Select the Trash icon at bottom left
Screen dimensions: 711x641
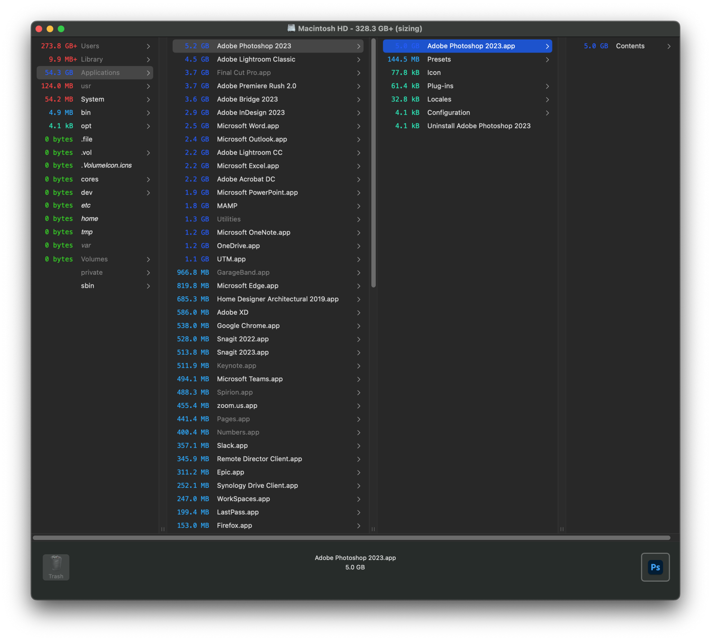coord(56,562)
